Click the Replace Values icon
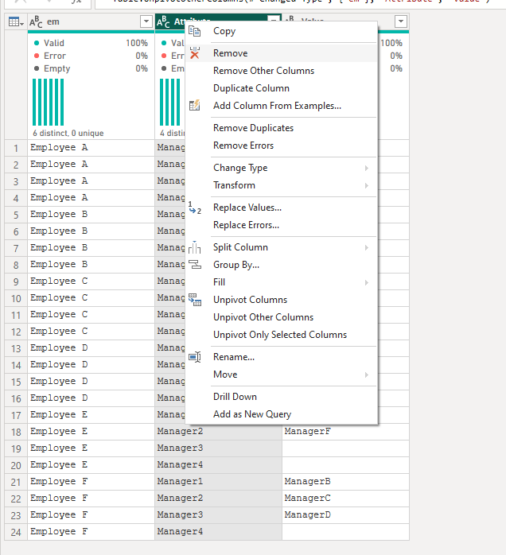The width and height of the screenshot is (506, 555). pyautogui.click(x=194, y=208)
